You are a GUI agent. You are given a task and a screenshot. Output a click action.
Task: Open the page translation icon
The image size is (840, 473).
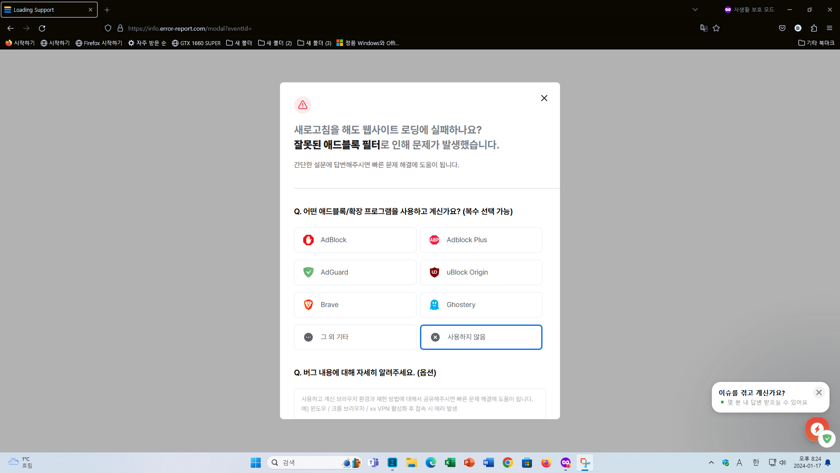703,28
